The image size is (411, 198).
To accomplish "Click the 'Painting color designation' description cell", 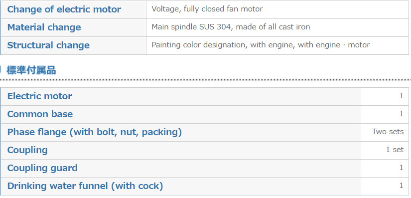I will tap(277, 45).
